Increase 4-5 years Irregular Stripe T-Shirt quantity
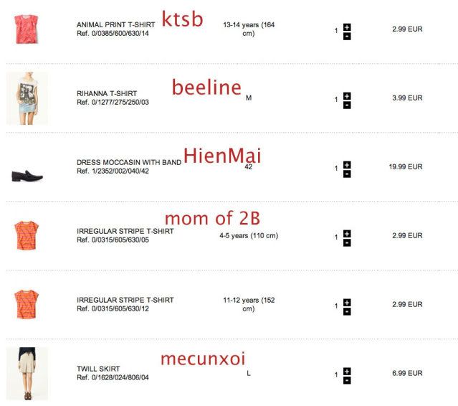458x406 pixels. 347,233
